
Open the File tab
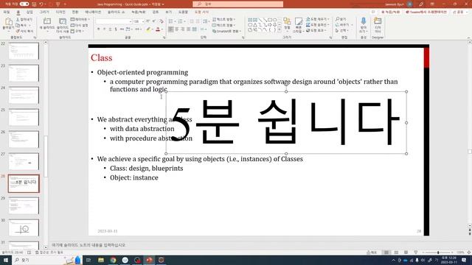pyautogui.click(x=6, y=12)
